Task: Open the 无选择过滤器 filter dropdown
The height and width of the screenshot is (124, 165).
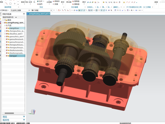Action: (x=20, y=10)
